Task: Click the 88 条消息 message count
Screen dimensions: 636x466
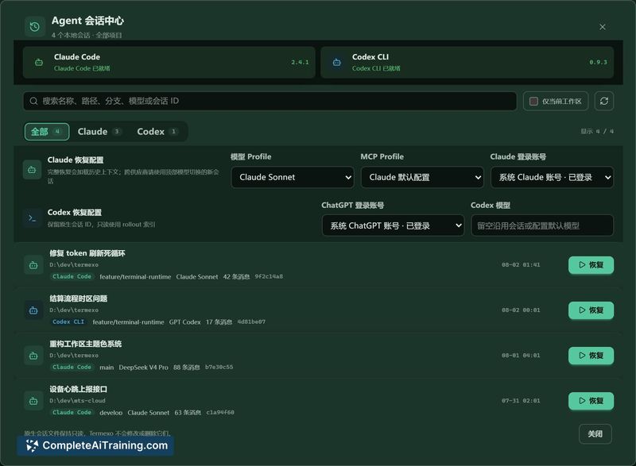Action: point(187,368)
